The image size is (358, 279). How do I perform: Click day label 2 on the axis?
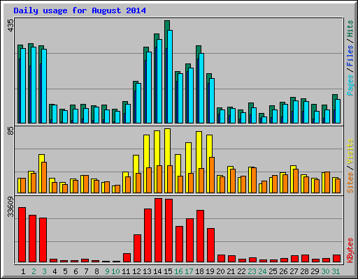tap(34, 271)
